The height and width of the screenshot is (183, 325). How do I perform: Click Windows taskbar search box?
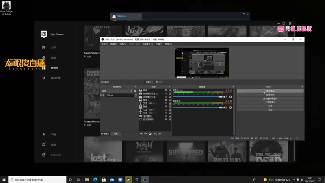pyautogui.click(x=37, y=180)
